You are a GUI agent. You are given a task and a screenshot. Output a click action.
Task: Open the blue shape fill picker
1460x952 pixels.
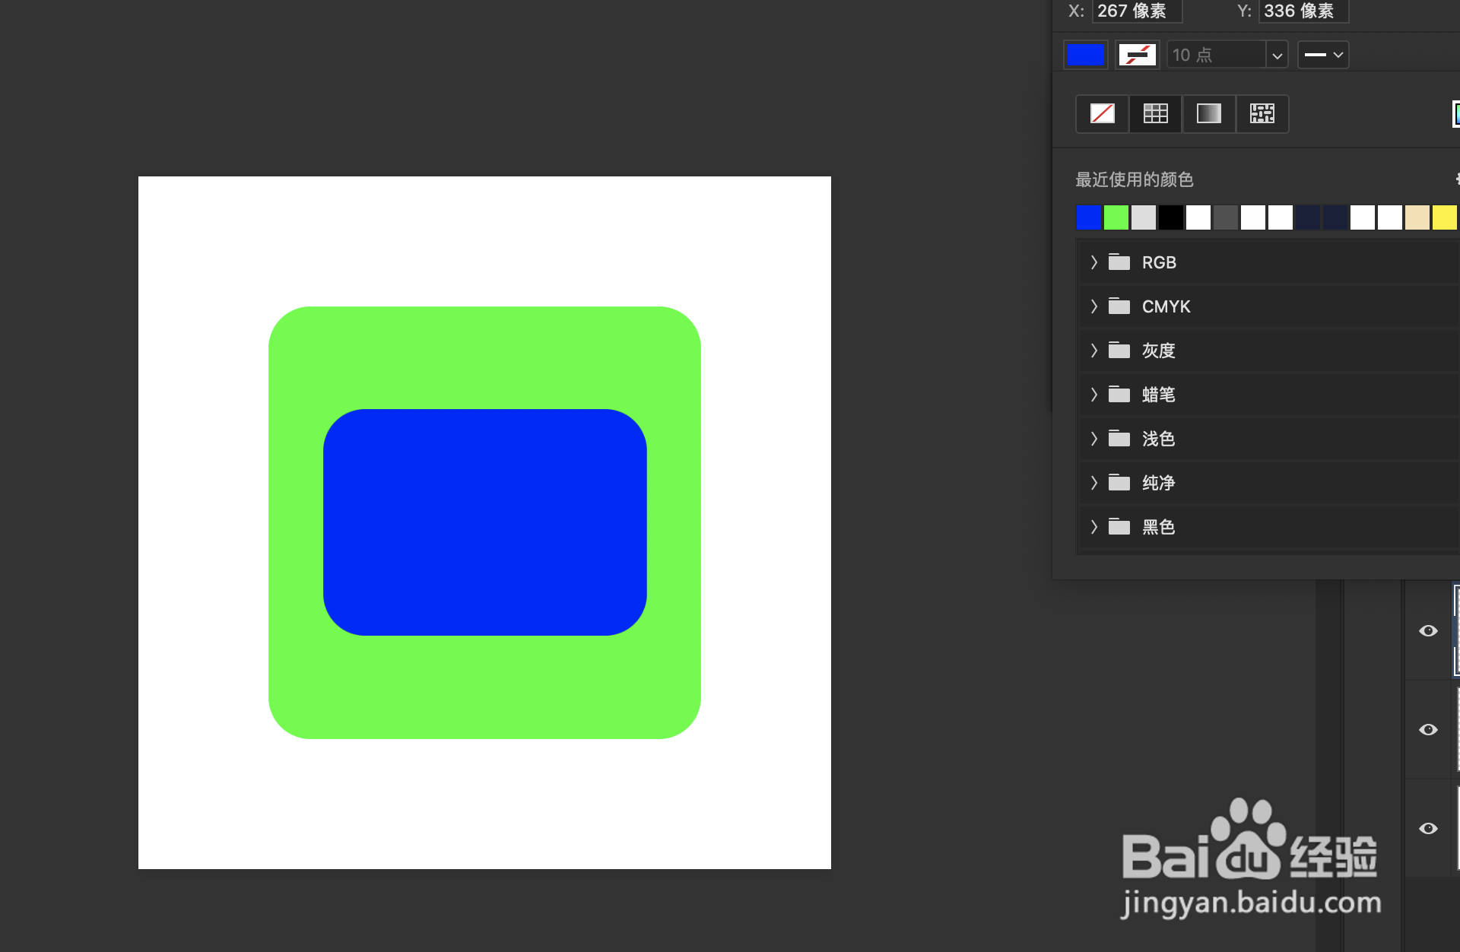pyautogui.click(x=1085, y=55)
